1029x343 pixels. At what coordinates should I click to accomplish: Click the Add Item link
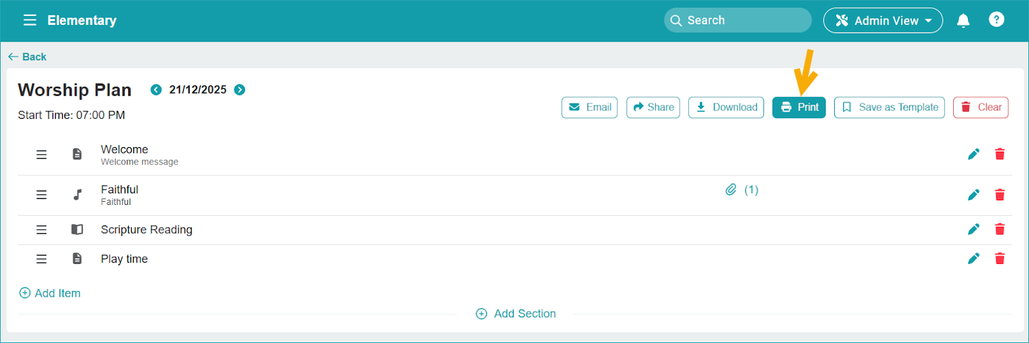tap(50, 293)
